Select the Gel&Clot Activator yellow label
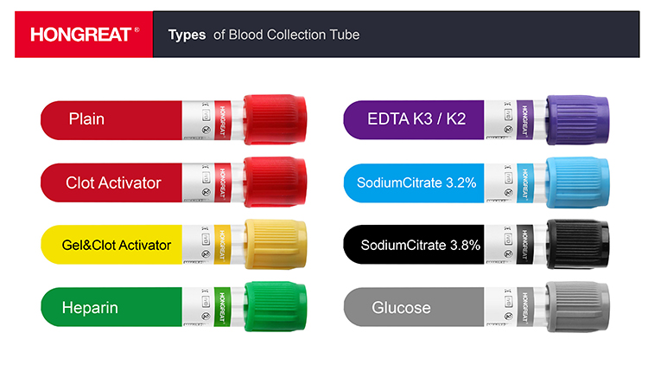Image resolution: width=648 pixels, height=365 pixels. click(116, 245)
